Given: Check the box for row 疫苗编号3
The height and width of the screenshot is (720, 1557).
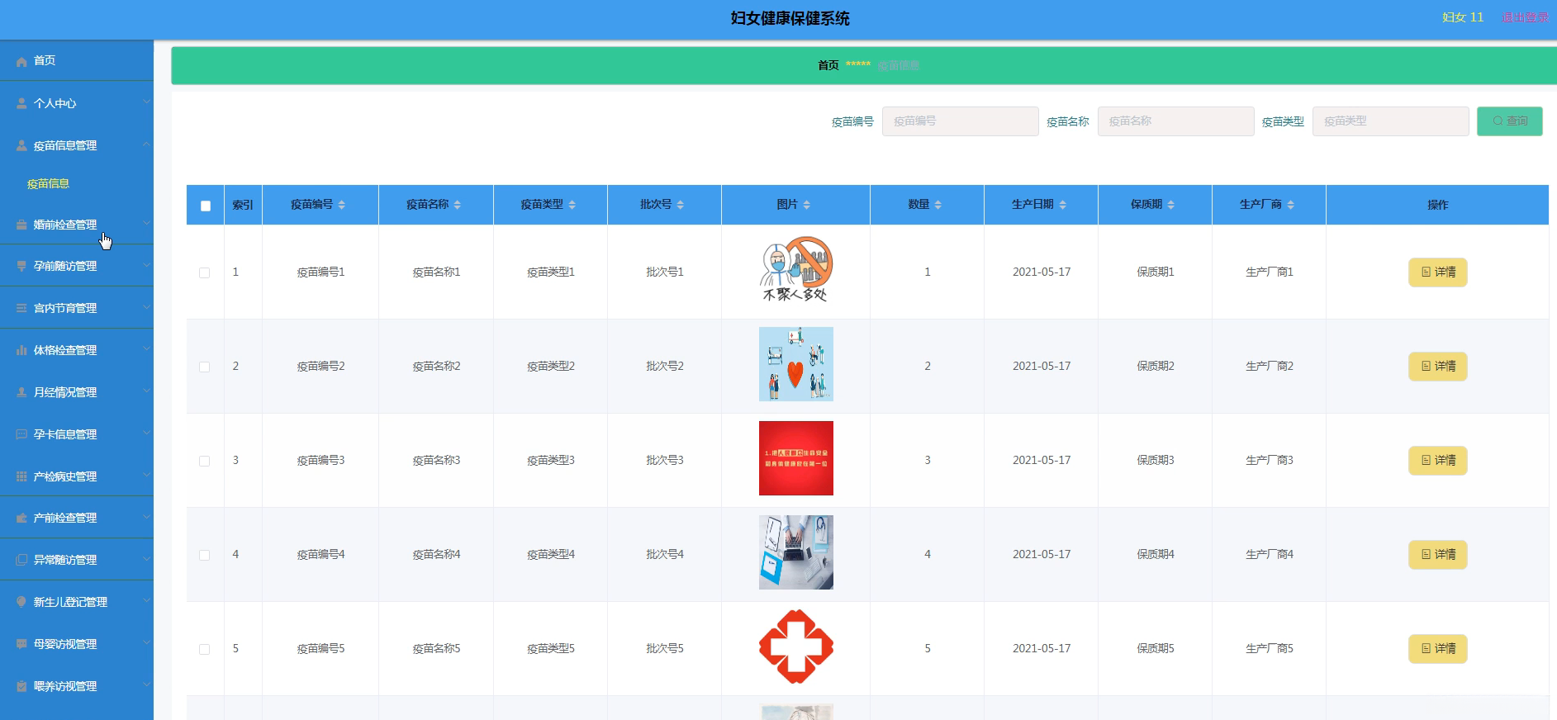Looking at the screenshot, I should point(205,461).
